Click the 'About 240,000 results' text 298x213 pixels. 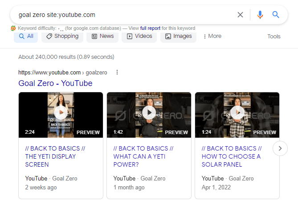[x=47, y=57]
